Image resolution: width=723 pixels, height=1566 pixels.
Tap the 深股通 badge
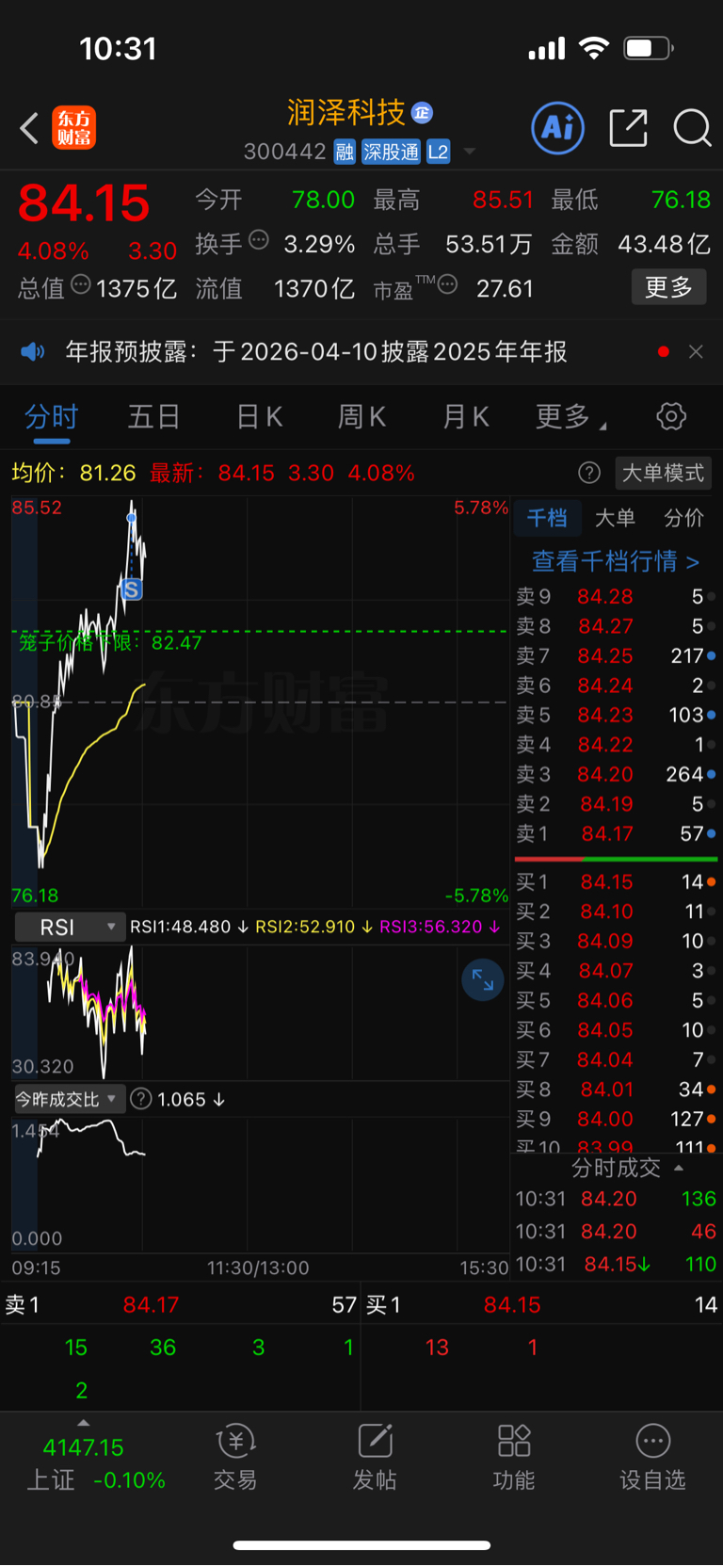pos(391,152)
